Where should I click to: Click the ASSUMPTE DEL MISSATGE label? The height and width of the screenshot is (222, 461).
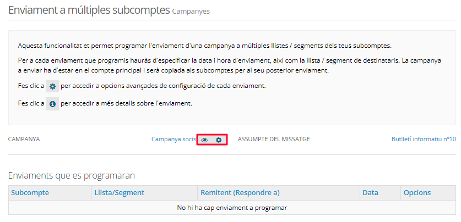(x=274, y=140)
